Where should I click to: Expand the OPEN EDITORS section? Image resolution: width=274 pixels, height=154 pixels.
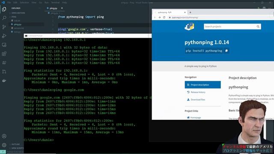(18, 13)
